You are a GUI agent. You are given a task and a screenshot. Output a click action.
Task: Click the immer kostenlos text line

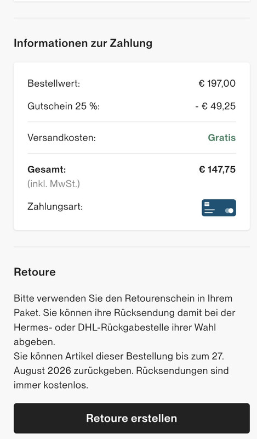point(51,385)
